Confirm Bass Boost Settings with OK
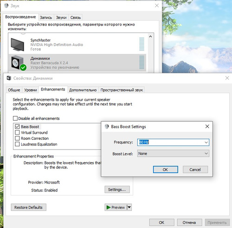The width and height of the screenshot is (232, 228). 165,169
